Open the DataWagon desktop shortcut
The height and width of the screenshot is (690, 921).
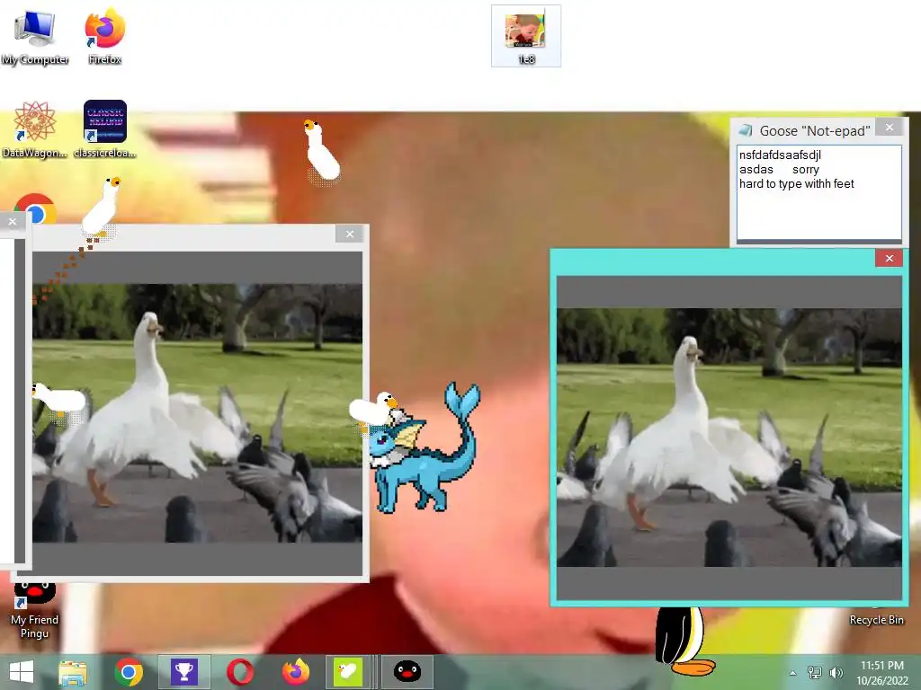point(35,129)
